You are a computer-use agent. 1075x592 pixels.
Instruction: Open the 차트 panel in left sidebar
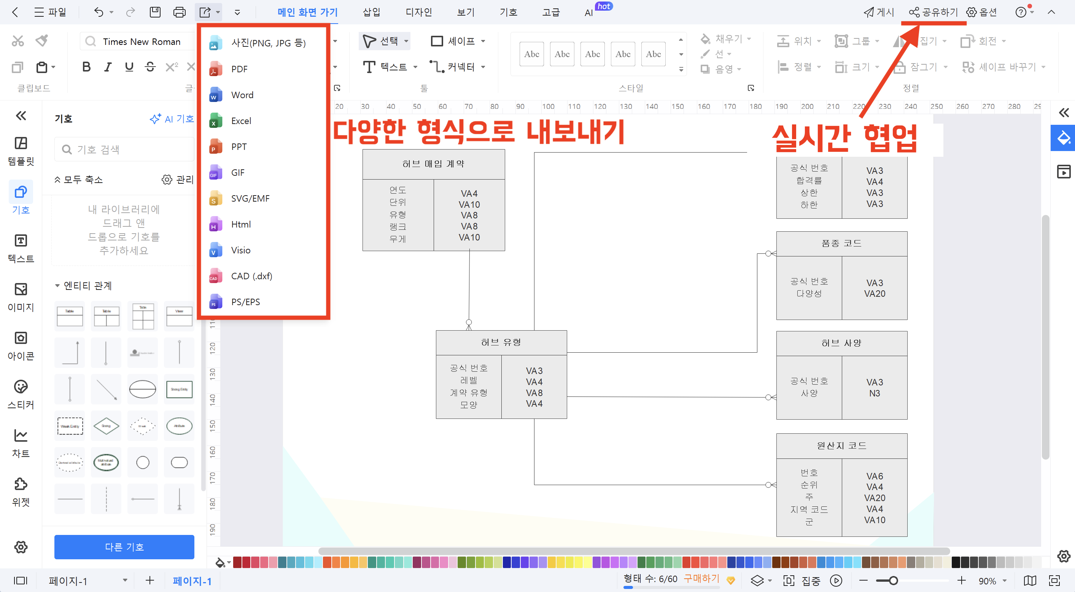click(21, 441)
